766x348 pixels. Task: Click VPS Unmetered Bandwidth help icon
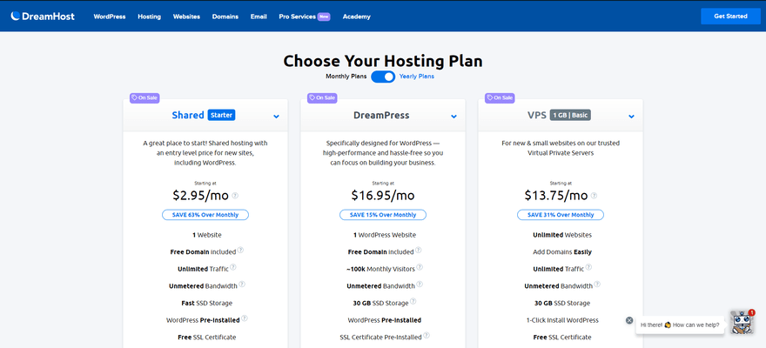[x=597, y=284]
